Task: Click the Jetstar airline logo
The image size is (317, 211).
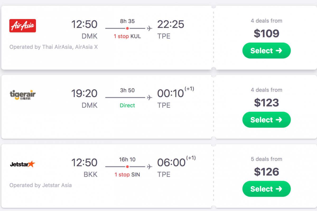Action: click(x=22, y=164)
